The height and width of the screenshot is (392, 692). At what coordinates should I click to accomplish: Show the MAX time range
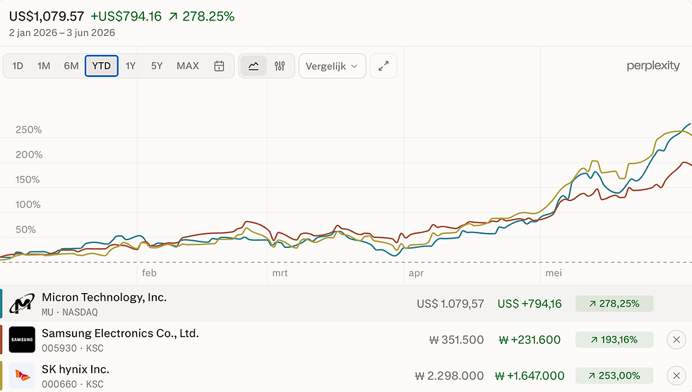tap(188, 66)
